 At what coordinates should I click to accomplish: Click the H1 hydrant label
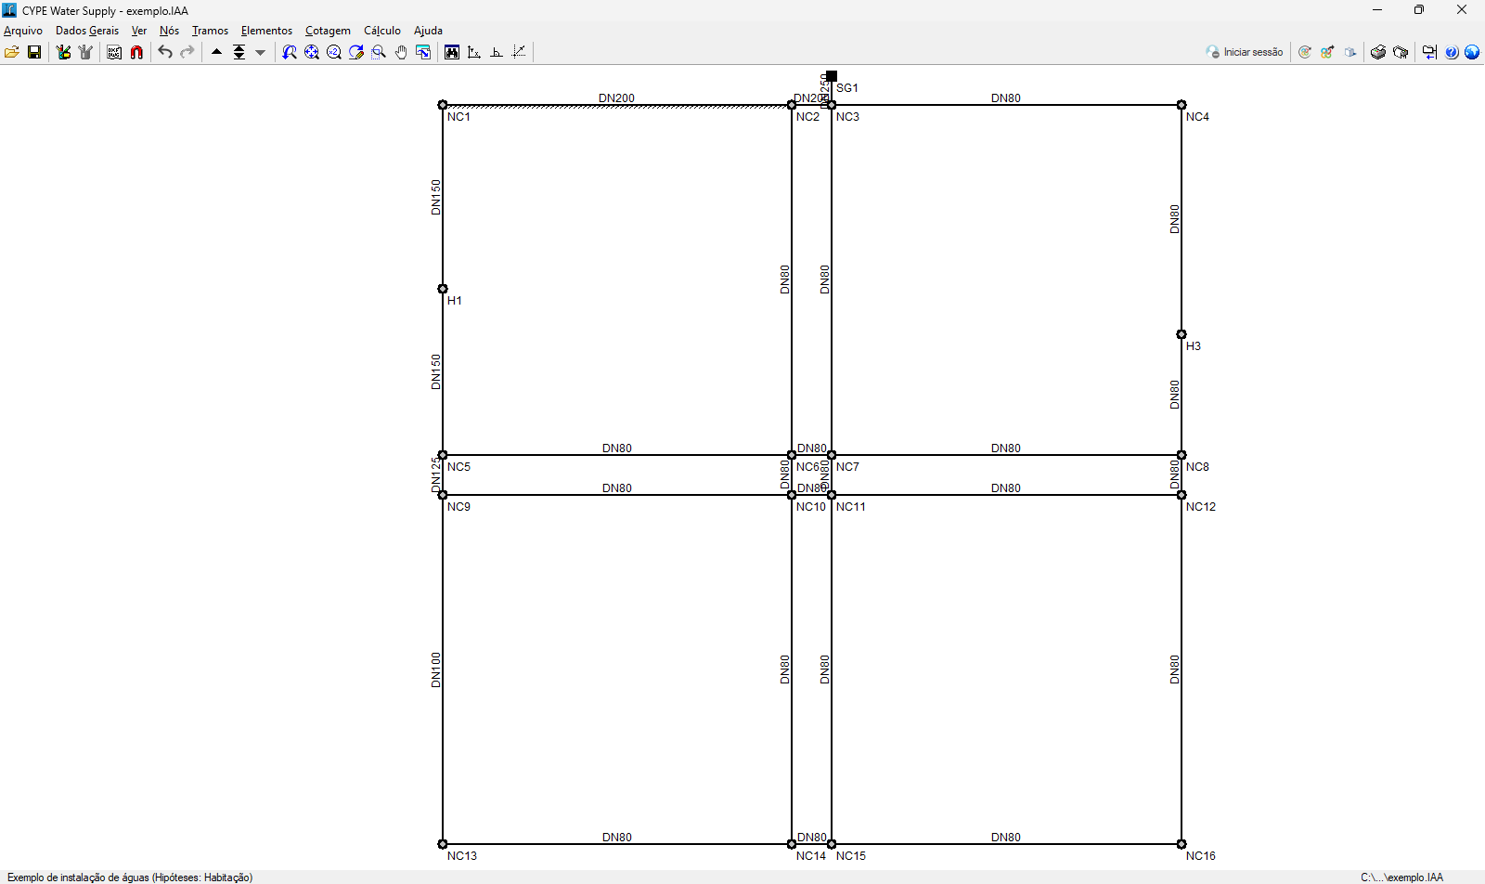[455, 301]
